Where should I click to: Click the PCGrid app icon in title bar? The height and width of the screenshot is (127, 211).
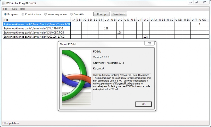(x=4, y=3)
